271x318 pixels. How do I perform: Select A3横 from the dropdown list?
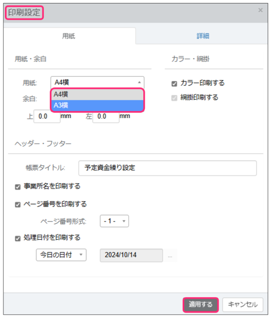pos(97,105)
